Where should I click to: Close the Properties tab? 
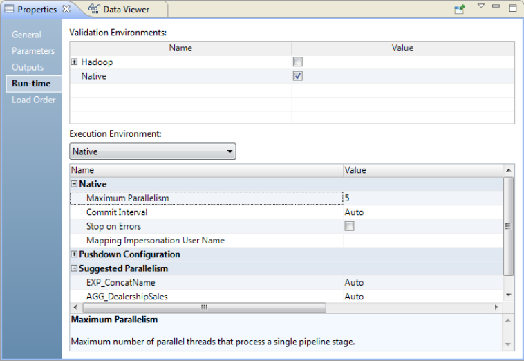click(x=66, y=9)
